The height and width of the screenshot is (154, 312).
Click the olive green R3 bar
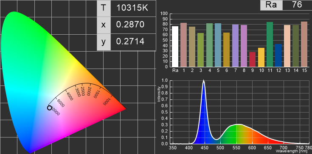click(200, 50)
